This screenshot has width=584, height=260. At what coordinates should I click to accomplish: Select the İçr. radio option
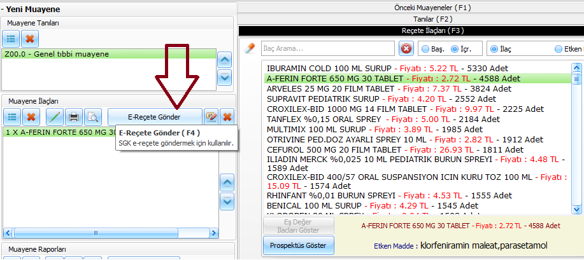click(454, 49)
